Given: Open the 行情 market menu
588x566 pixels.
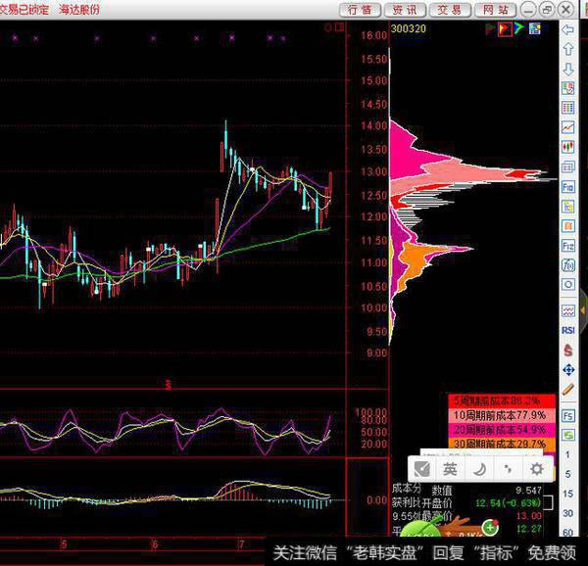Looking at the screenshot, I should pos(360,10).
